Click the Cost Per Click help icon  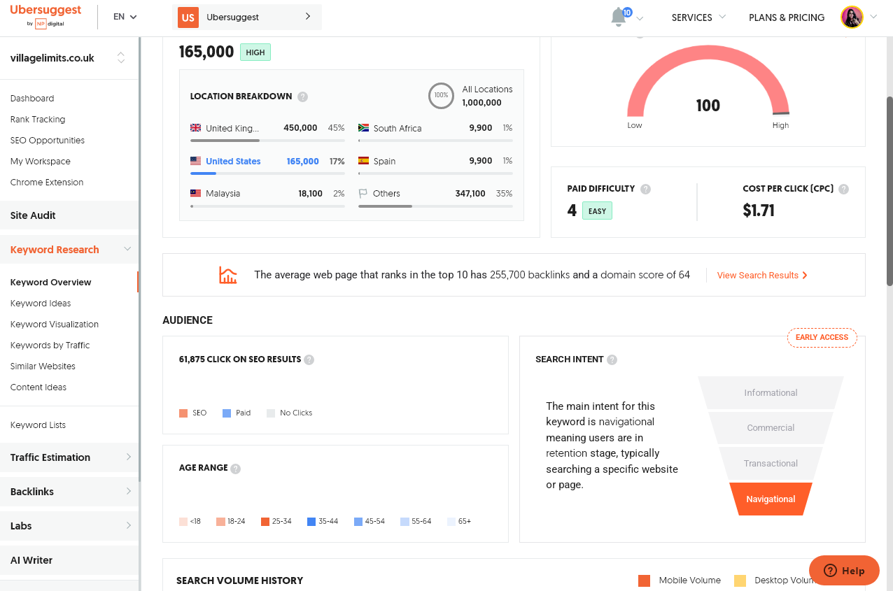[843, 188]
